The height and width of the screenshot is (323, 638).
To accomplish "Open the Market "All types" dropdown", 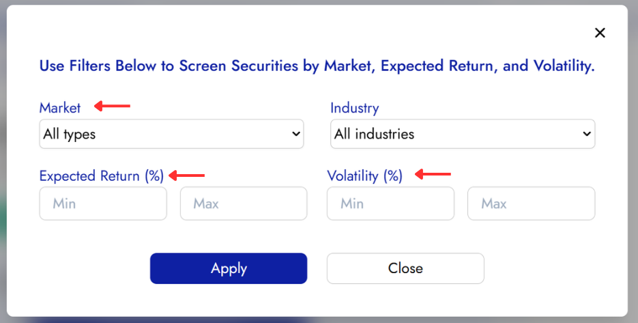I will [164, 134].
